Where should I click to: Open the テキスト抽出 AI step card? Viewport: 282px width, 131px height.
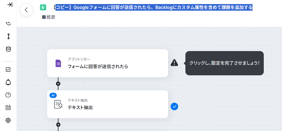click(108, 104)
